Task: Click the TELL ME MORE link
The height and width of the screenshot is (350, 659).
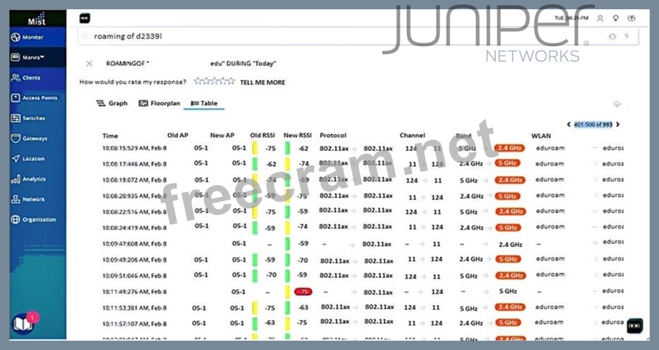Action: (262, 82)
